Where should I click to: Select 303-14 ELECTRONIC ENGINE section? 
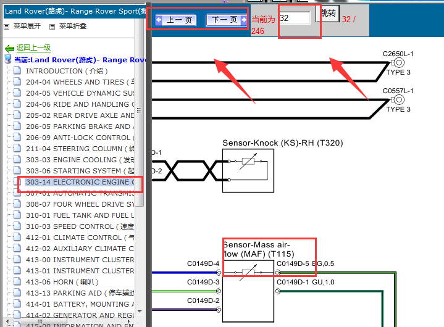tap(80, 182)
